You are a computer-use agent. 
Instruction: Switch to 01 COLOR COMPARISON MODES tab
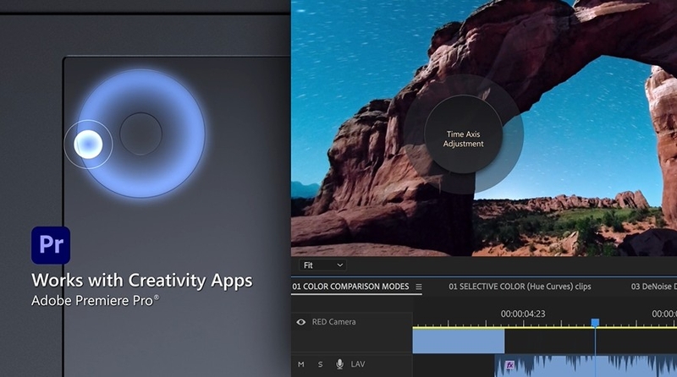coord(350,287)
